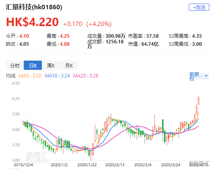Open the 周K weekly chart tab
Viewport: 213px width, 169px height.
click(51, 65)
